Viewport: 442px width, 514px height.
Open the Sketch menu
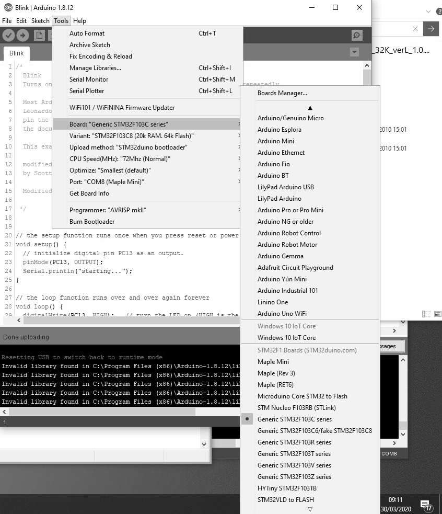click(40, 20)
